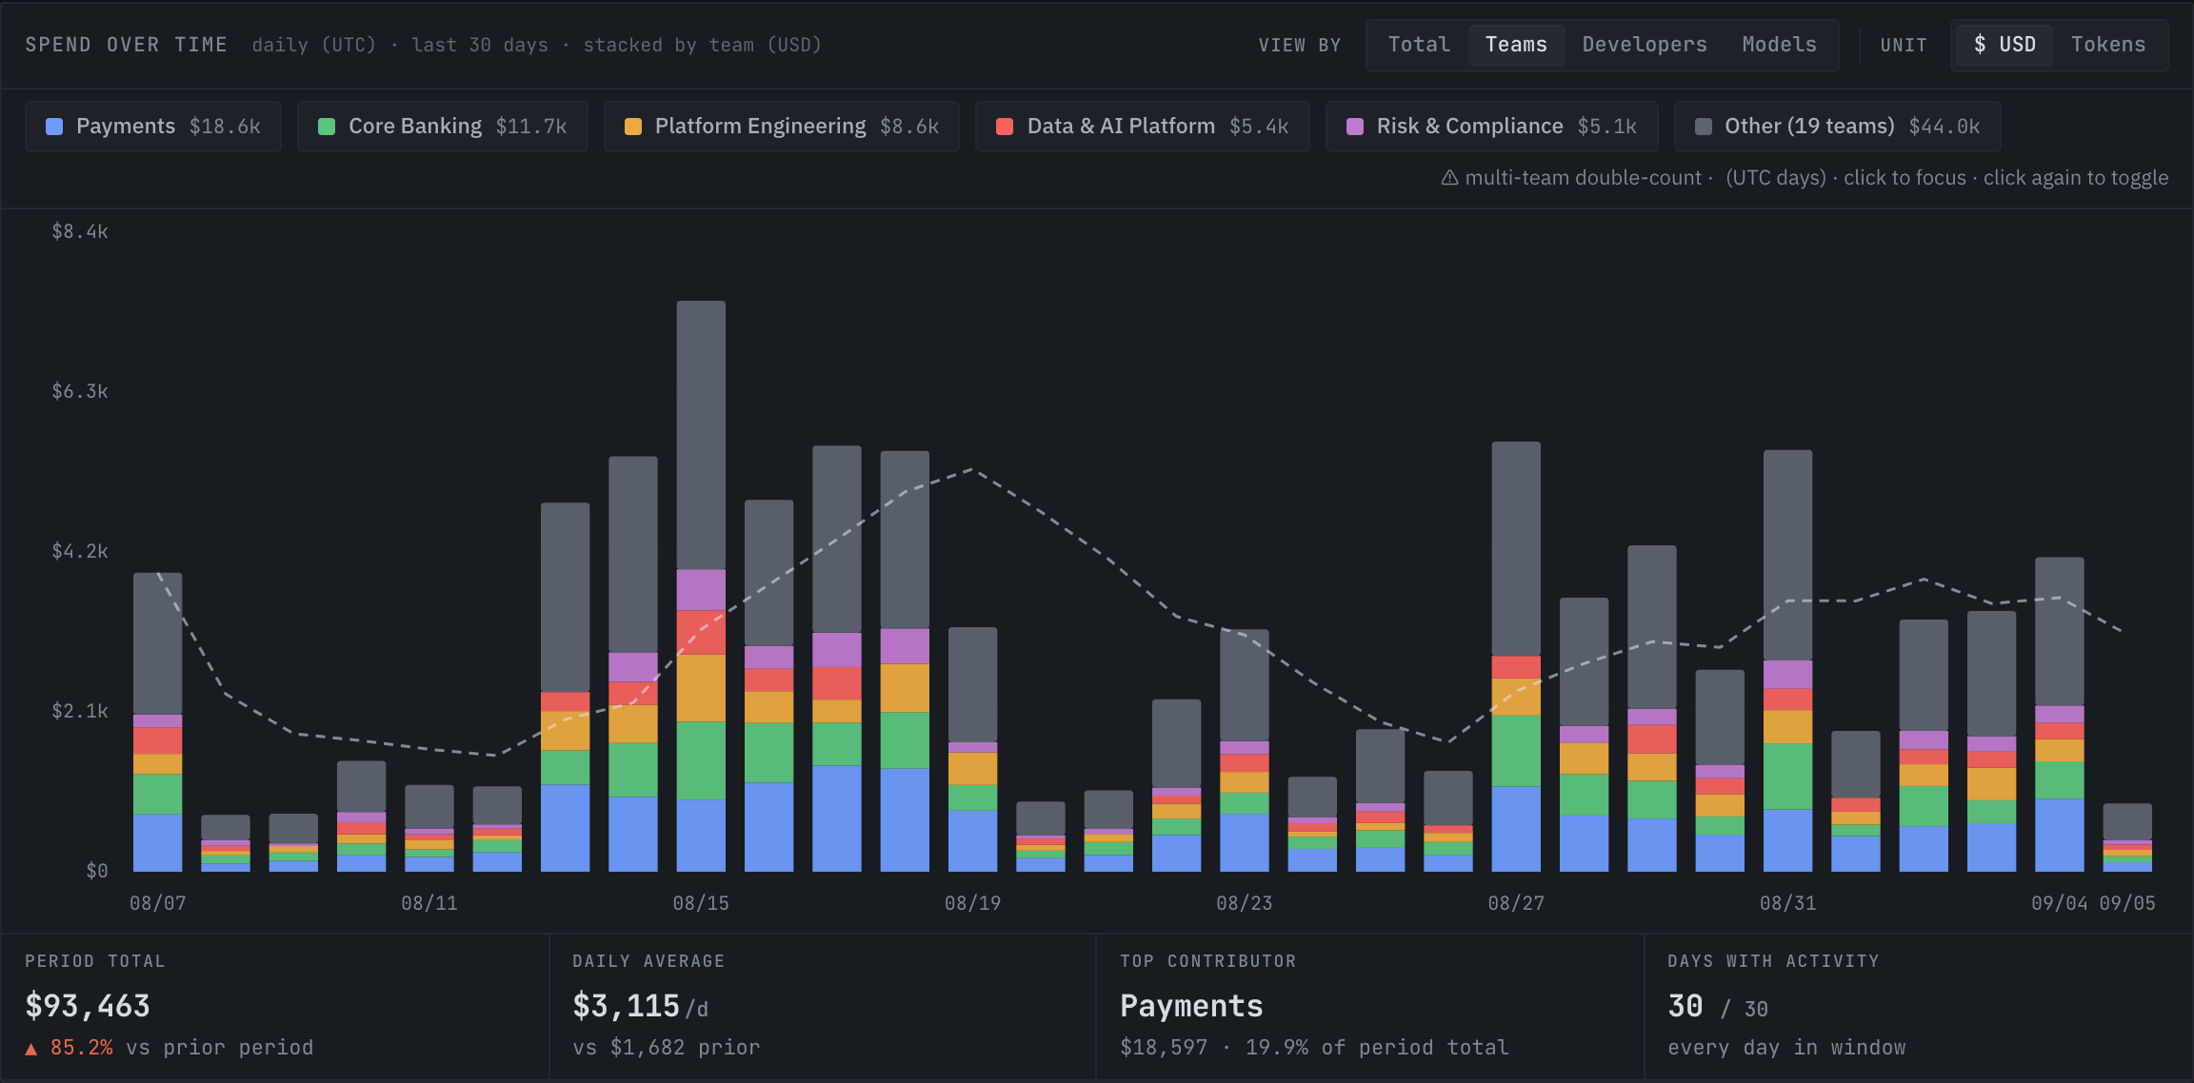Toggle the Core Banking legend chip
The width and height of the screenshot is (2194, 1083).
pyautogui.click(x=443, y=127)
